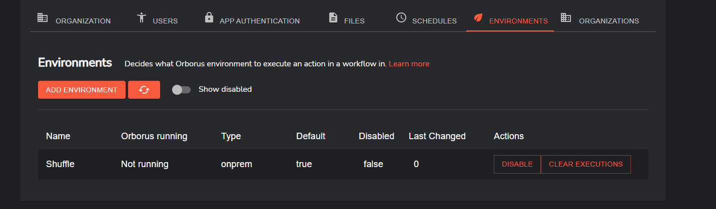This screenshot has height=209, width=716.
Task: Click the building icon beside Organization tab
Action: click(x=43, y=17)
